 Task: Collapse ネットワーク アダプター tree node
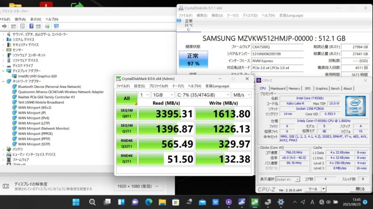point(3,81)
